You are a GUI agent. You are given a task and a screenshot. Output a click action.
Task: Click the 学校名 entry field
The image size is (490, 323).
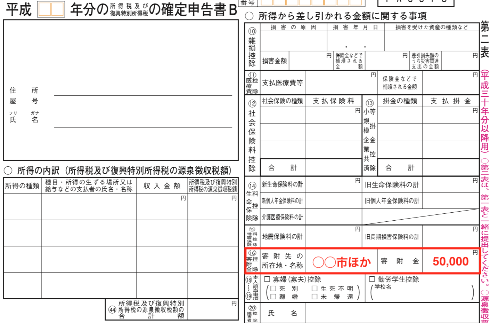422,293
